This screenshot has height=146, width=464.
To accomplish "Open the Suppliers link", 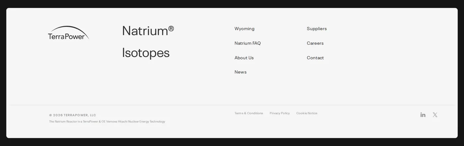I will coord(317,29).
